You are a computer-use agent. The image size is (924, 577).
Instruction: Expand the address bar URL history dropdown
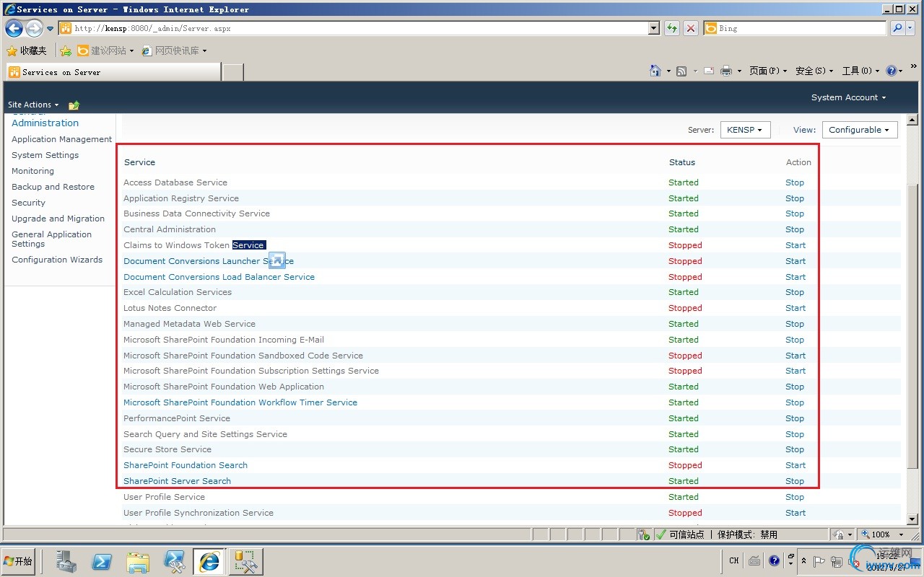654,28
